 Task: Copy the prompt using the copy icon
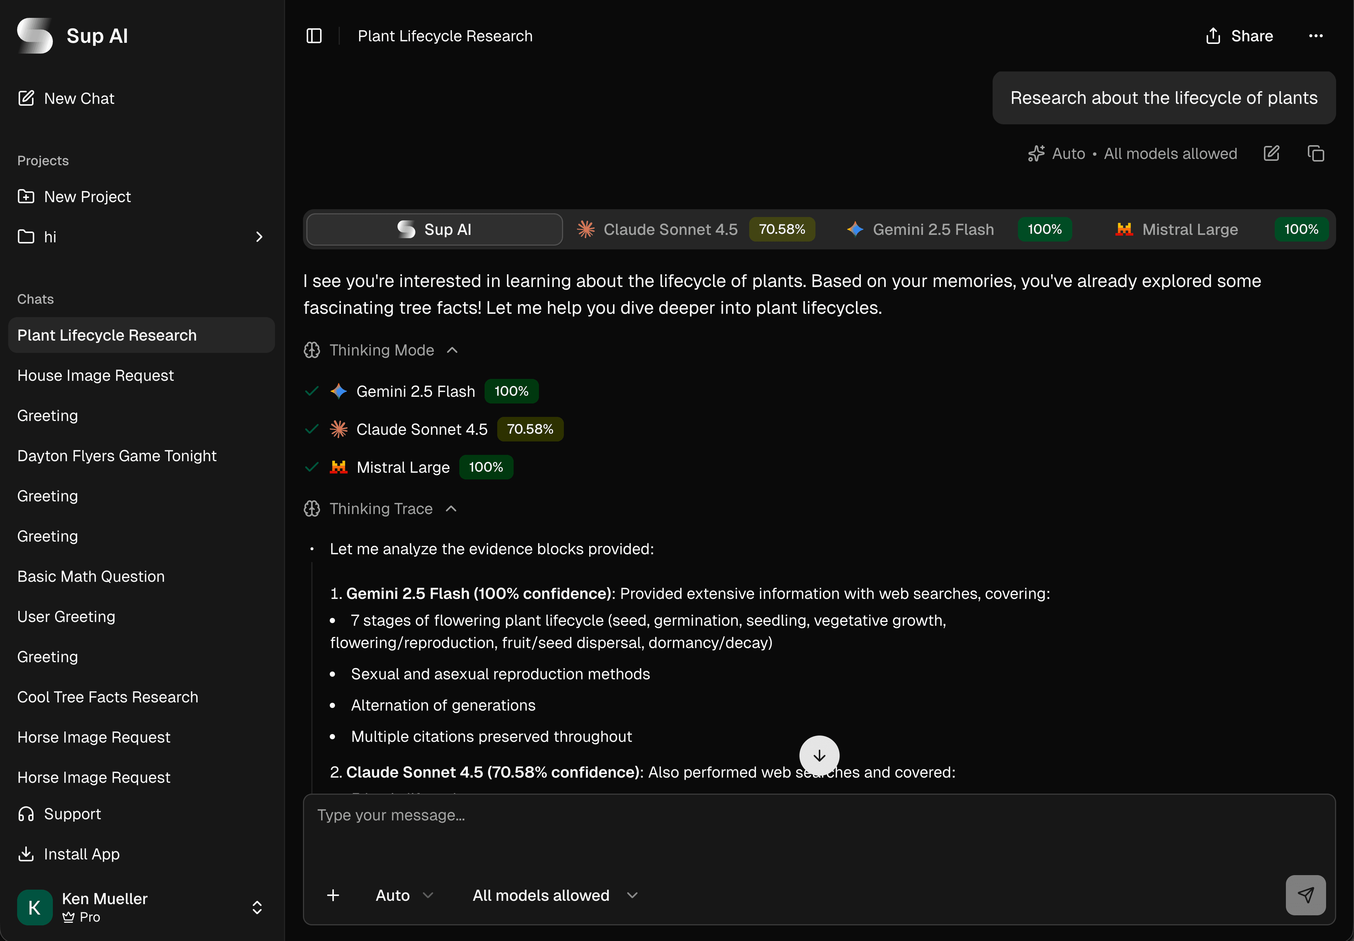pyautogui.click(x=1316, y=153)
